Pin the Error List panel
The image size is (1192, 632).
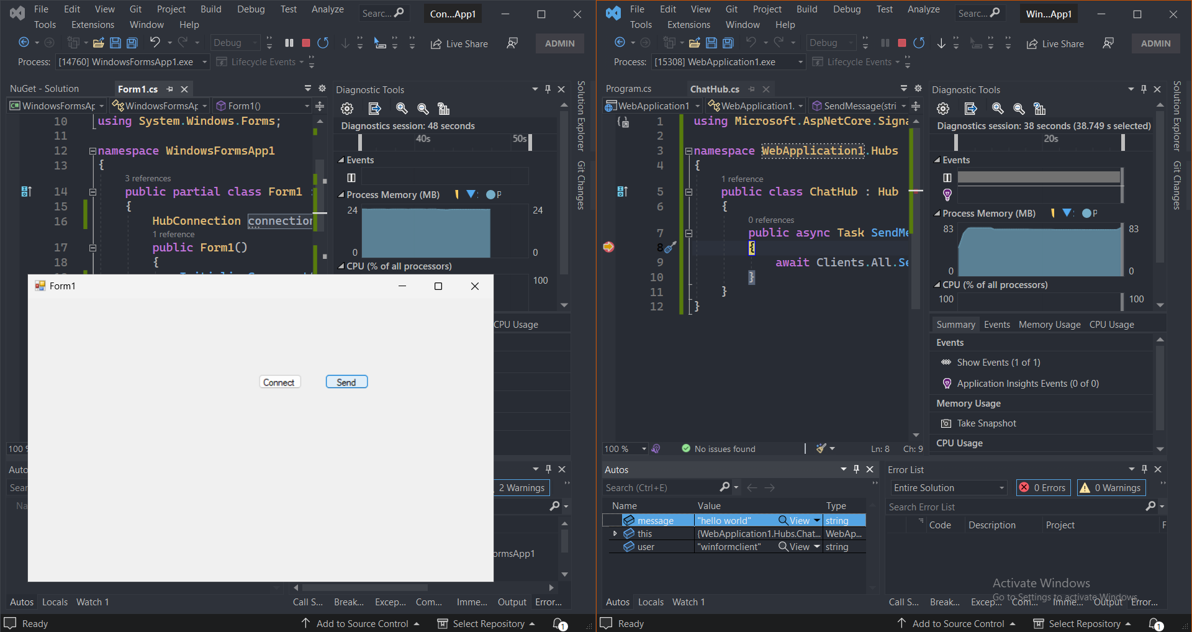click(x=1144, y=469)
